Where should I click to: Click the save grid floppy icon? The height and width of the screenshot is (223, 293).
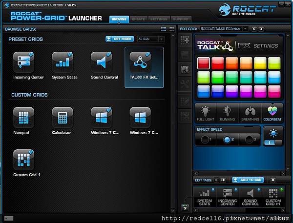click(x=185, y=55)
